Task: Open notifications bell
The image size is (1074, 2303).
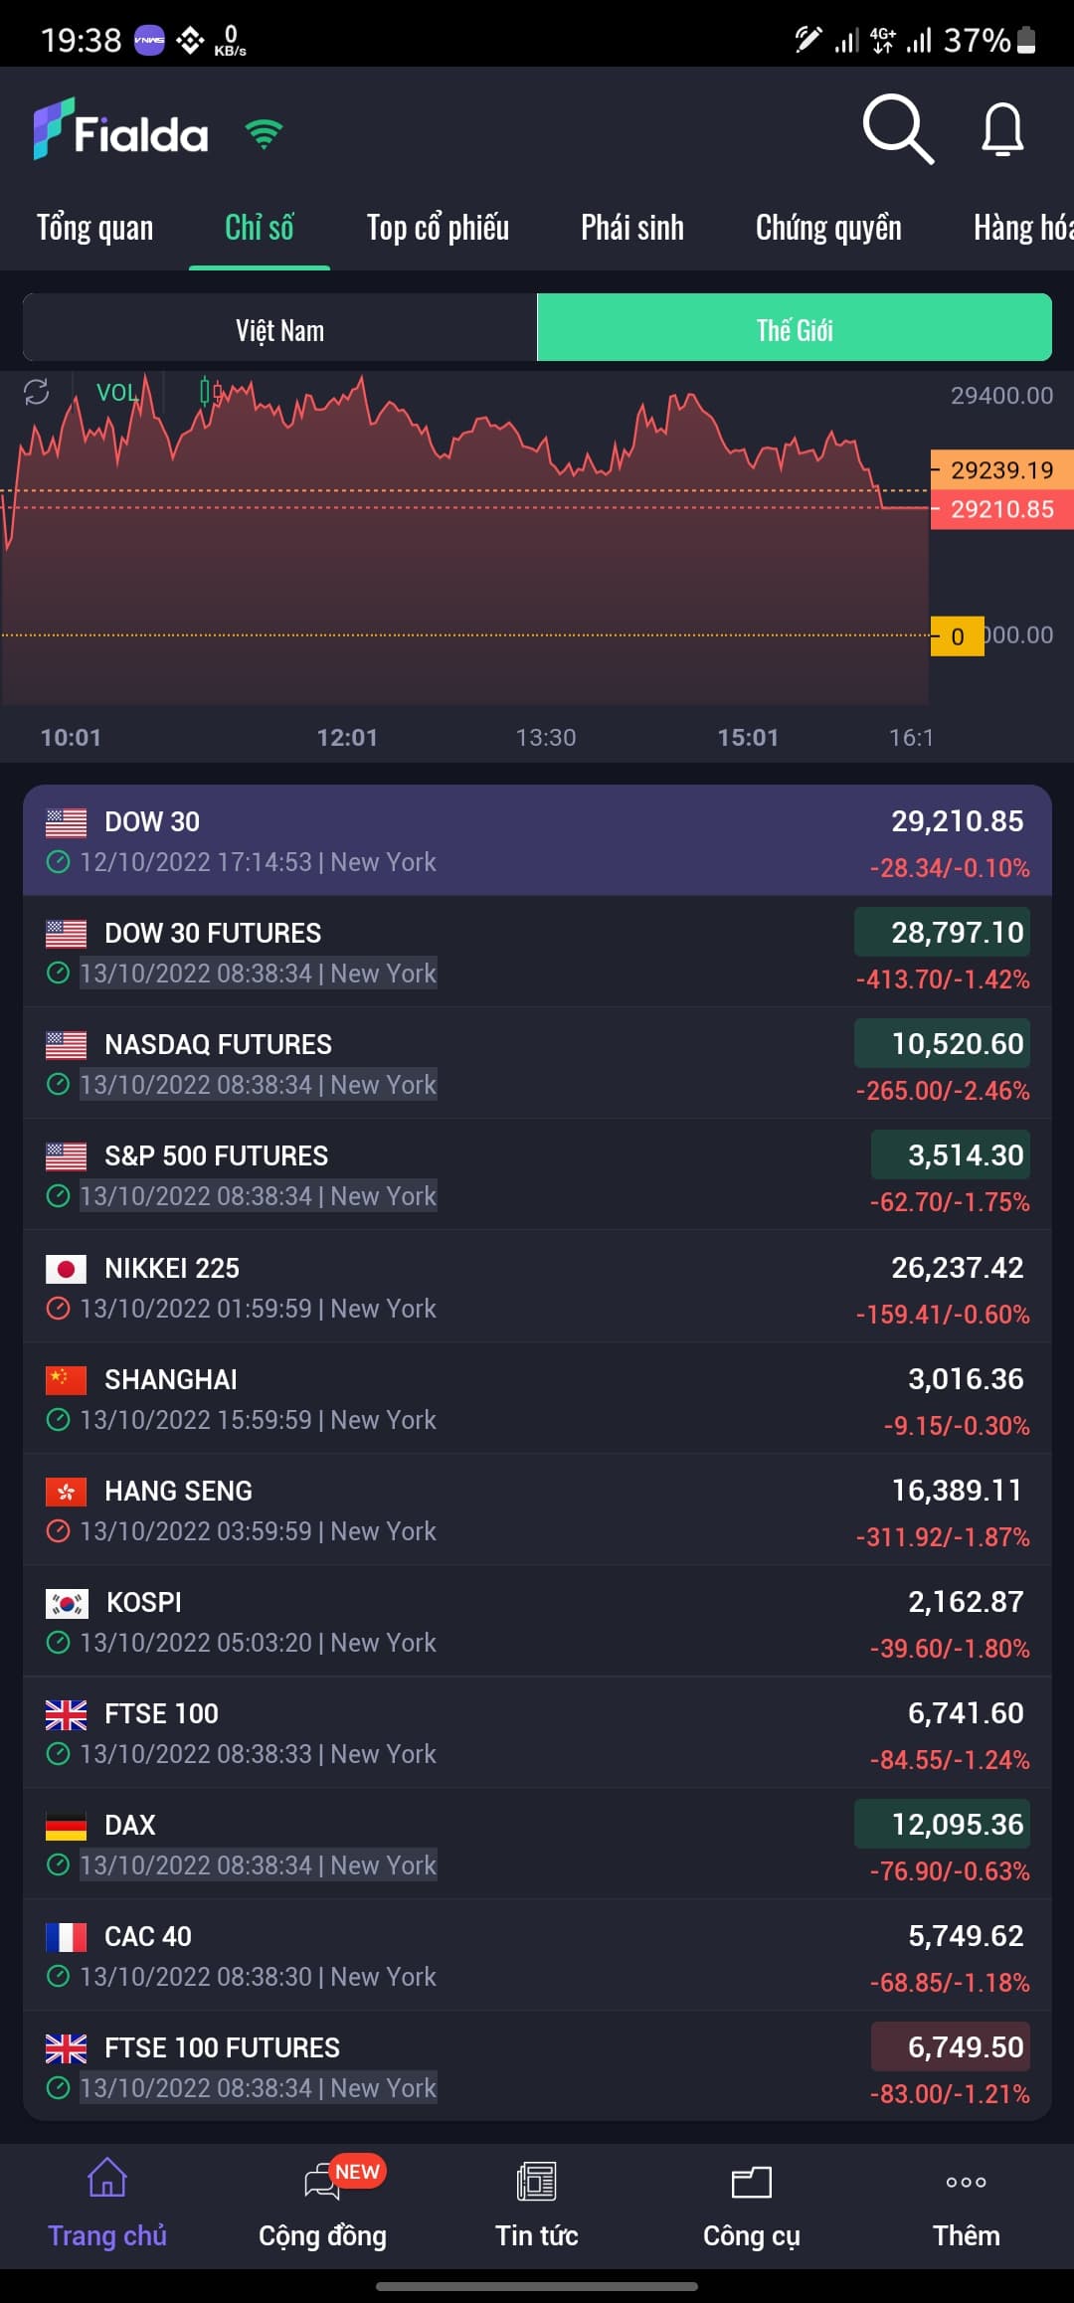Action: (1002, 129)
